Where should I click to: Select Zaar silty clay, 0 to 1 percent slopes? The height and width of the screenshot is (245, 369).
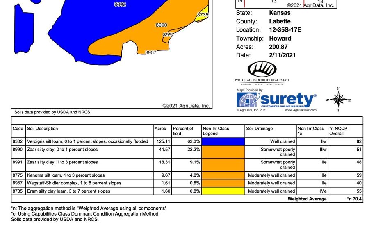[62, 149]
